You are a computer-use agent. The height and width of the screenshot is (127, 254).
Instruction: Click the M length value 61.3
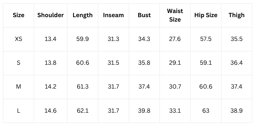coord(83,87)
